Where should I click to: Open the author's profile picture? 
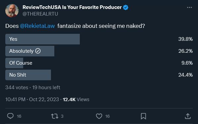[x=12, y=11]
